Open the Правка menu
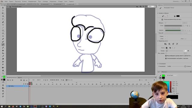The height and width of the screenshot is (108, 192). (x=11, y=1)
